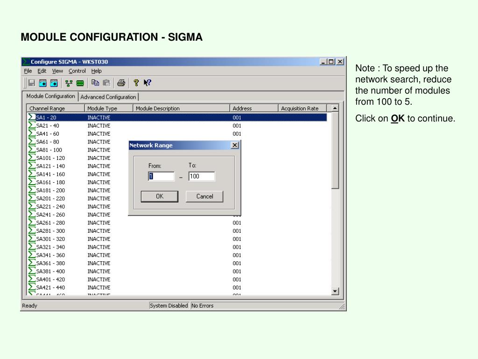Select the row SA1 - 20
Image resolution: width=478 pixels, height=359 pixels.
pyautogui.click(x=177, y=117)
